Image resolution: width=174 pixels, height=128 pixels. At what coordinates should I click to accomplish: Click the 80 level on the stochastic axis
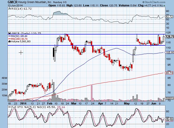(167, 112)
